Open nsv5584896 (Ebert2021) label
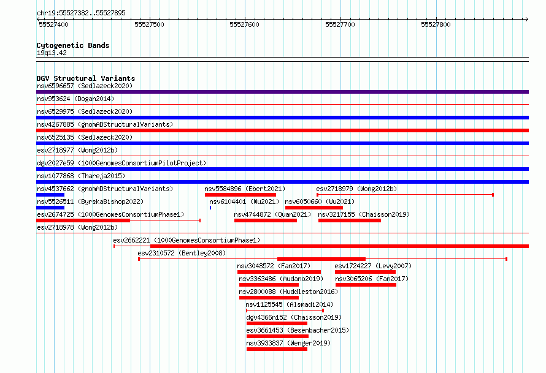The width and height of the screenshot is (546, 373). (x=245, y=189)
